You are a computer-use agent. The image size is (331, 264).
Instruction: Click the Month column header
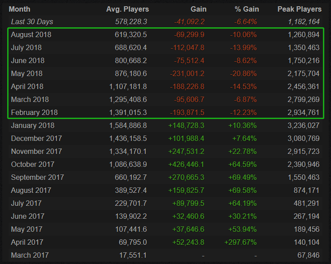click(19, 9)
